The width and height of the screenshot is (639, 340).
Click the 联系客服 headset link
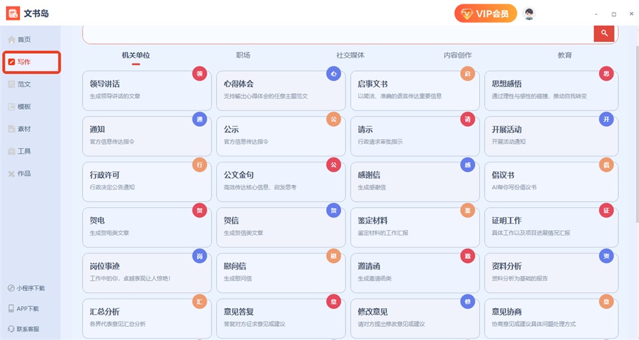(23, 329)
